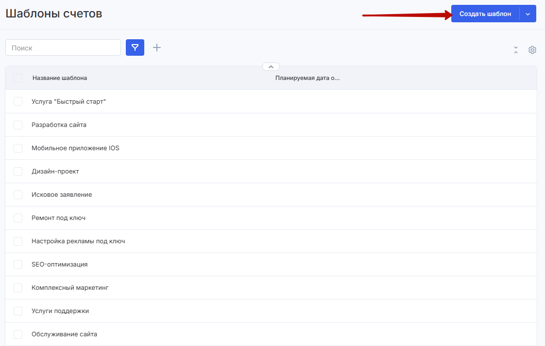This screenshot has height=346, width=545.
Task: Open Ремонт под ключ template
Action: tap(58, 218)
